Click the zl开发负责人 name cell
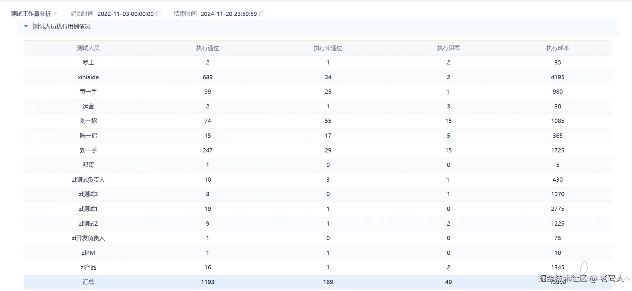 pyautogui.click(x=88, y=238)
